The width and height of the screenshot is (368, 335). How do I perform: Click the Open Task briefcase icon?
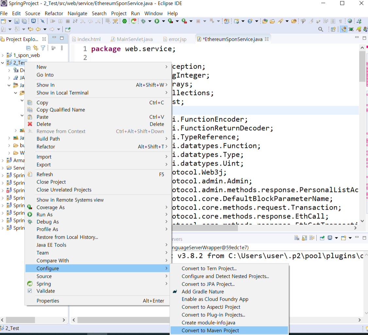coord(272,21)
